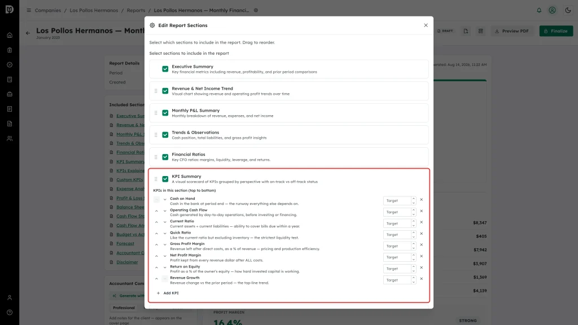This screenshot has width=578, height=325.
Task: Open the team members sidebar icon
Action: point(10,139)
